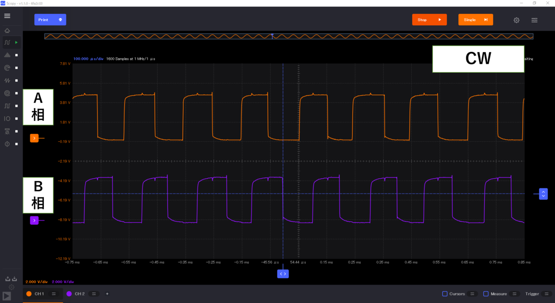The width and height of the screenshot is (555, 303).
Task: Click the orange CH1 zero-level handle
Action: (34, 138)
